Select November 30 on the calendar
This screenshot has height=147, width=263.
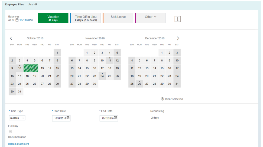pyautogui.click(x=95, y=84)
